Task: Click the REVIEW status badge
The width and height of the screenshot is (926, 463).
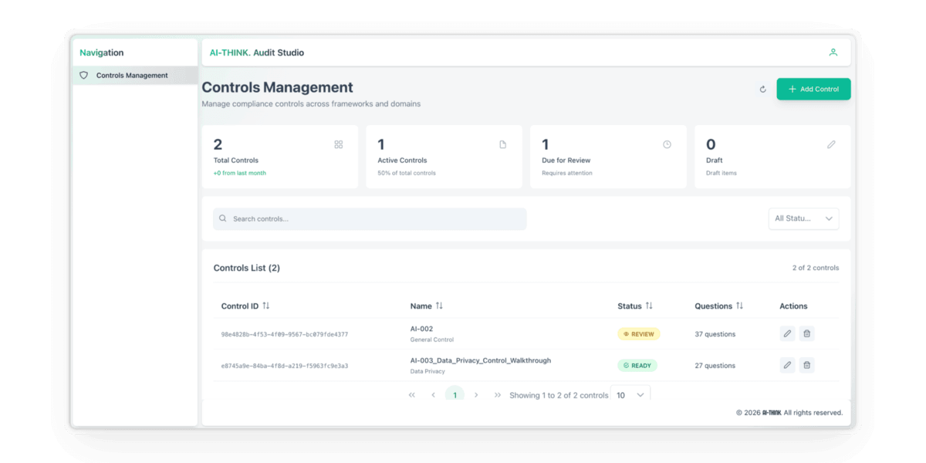Action: 639,334
